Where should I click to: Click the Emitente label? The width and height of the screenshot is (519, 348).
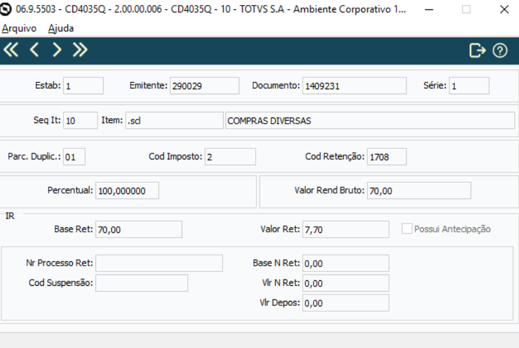(x=148, y=85)
